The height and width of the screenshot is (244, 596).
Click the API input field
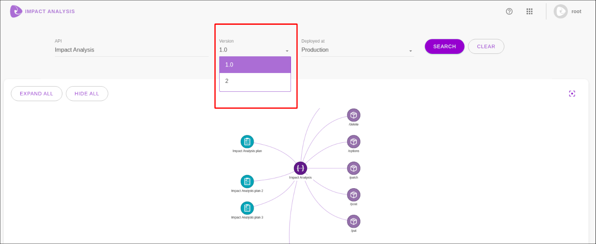point(131,50)
